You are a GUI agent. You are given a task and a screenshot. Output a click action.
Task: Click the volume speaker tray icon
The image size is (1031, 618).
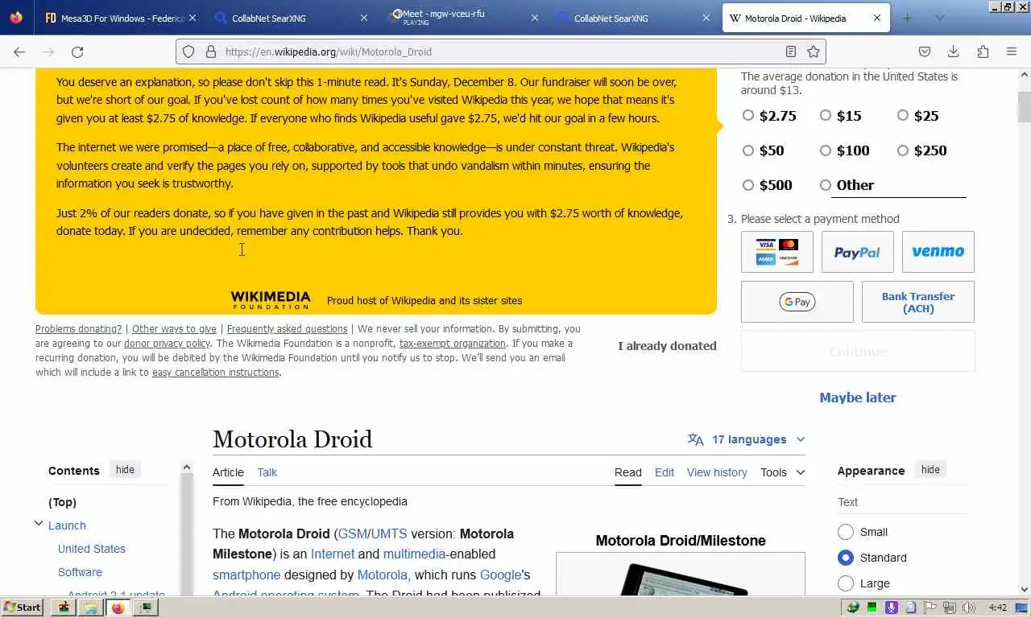pyautogui.click(x=969, y=608)
